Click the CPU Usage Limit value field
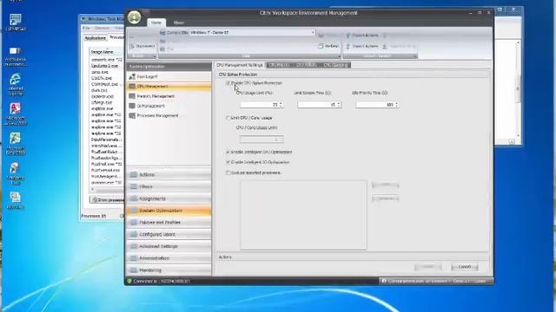The image size is (556, 312). click(259, 105)
